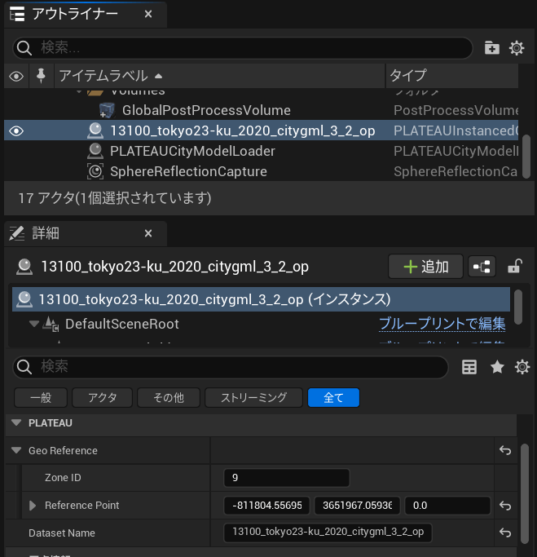
Task: Click the 追加 add component button
Action: (x=425, y=267)
